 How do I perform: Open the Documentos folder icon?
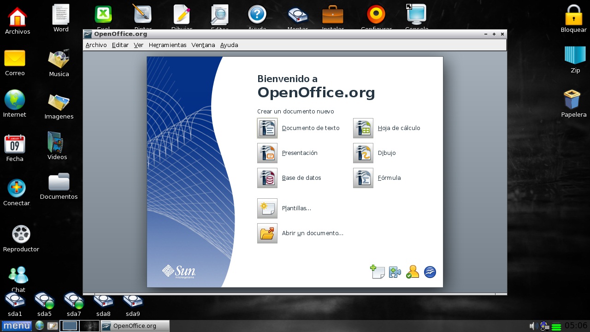[59, 182]
